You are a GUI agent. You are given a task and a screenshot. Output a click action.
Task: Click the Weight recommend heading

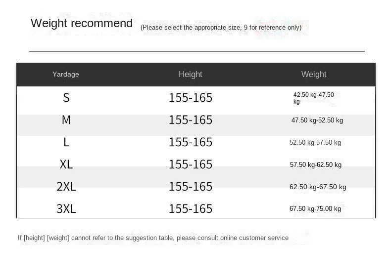[x=82, y=23]
